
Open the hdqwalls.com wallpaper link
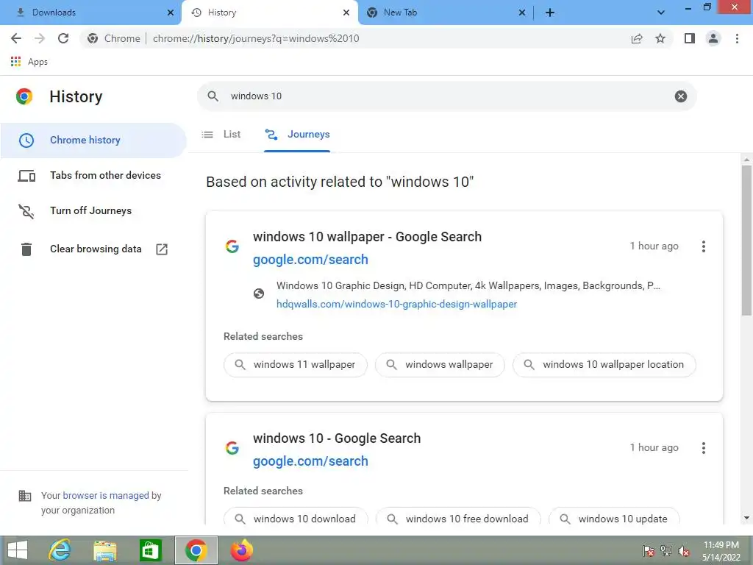(x=396, y=304)
